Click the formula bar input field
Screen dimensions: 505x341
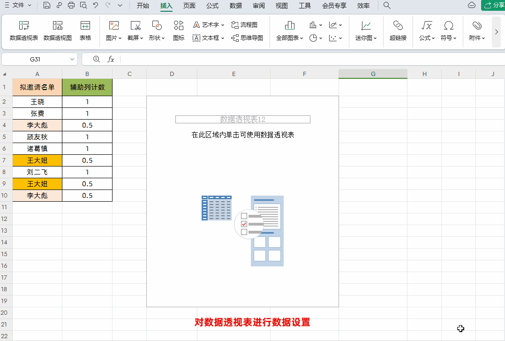click(x=309, y=59)
